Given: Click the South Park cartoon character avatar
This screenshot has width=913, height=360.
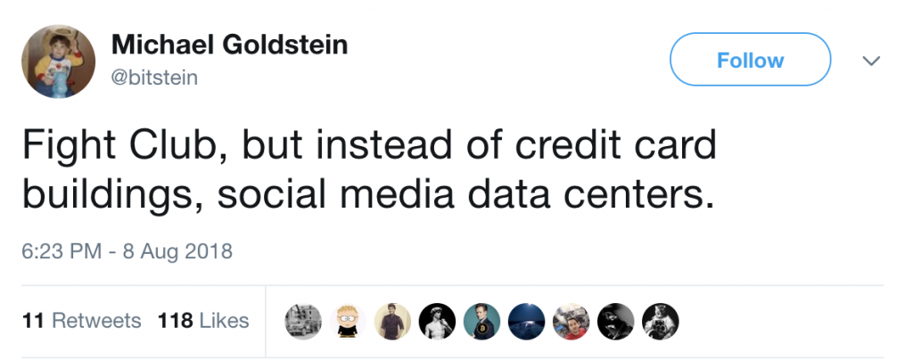Looking at the screenshot, I should 348,321.
